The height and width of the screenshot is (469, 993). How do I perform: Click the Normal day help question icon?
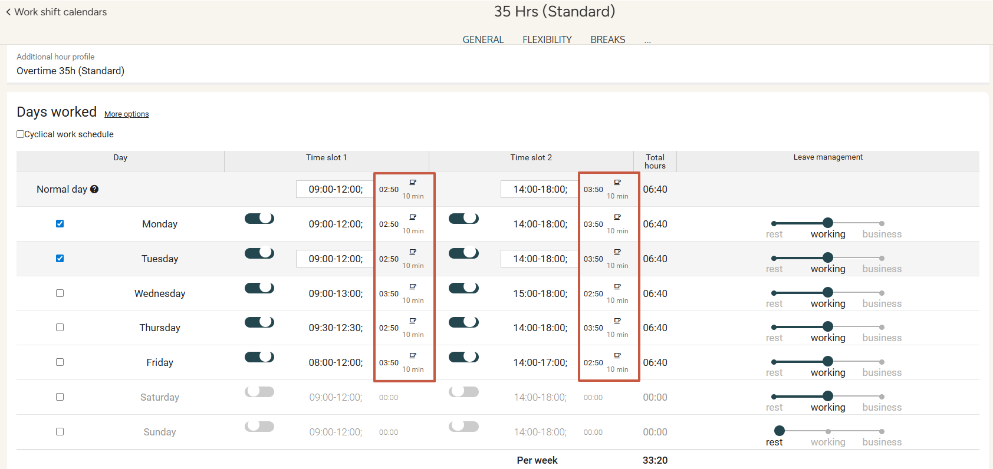94,189
